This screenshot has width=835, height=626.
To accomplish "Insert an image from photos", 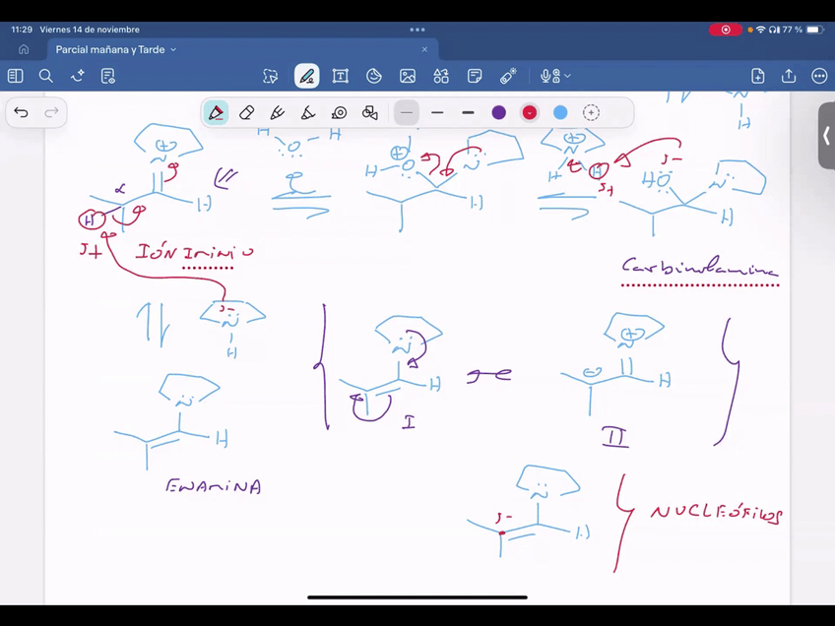I will point(408,76).
